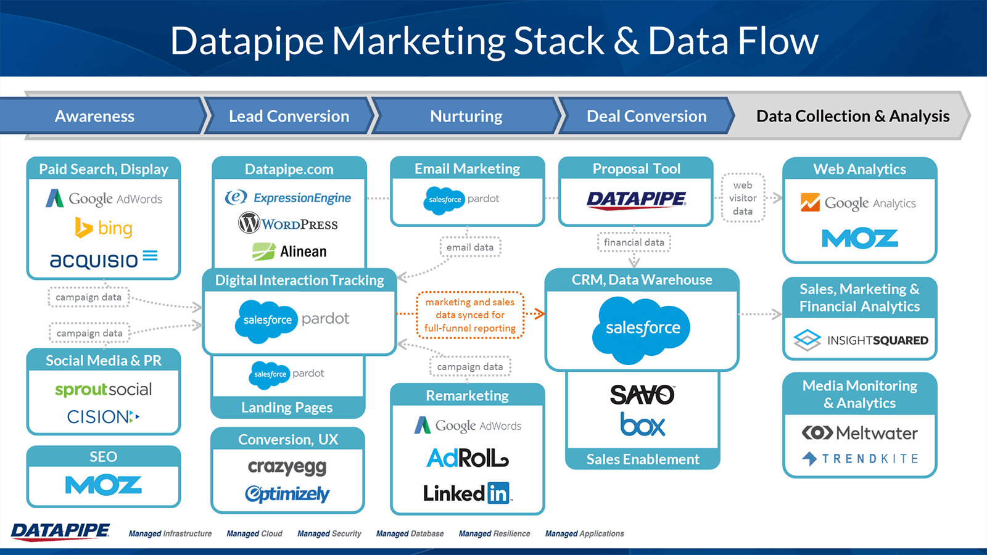Select the 'Conversion, UX' header

pos(288,440)
